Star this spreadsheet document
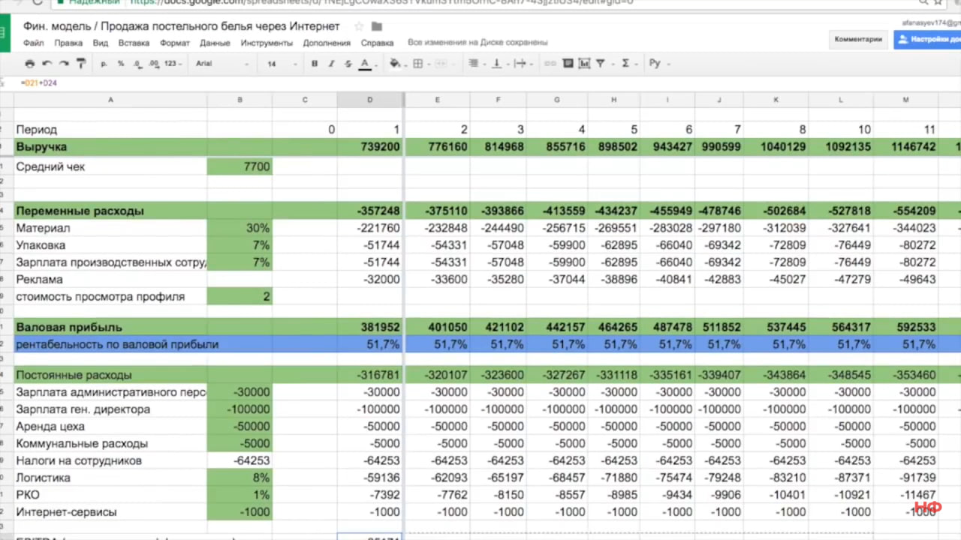961x540 pixels. coord(358,26)
